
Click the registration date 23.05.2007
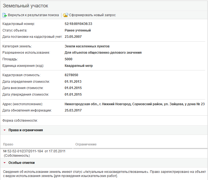[x=73, y=37]
